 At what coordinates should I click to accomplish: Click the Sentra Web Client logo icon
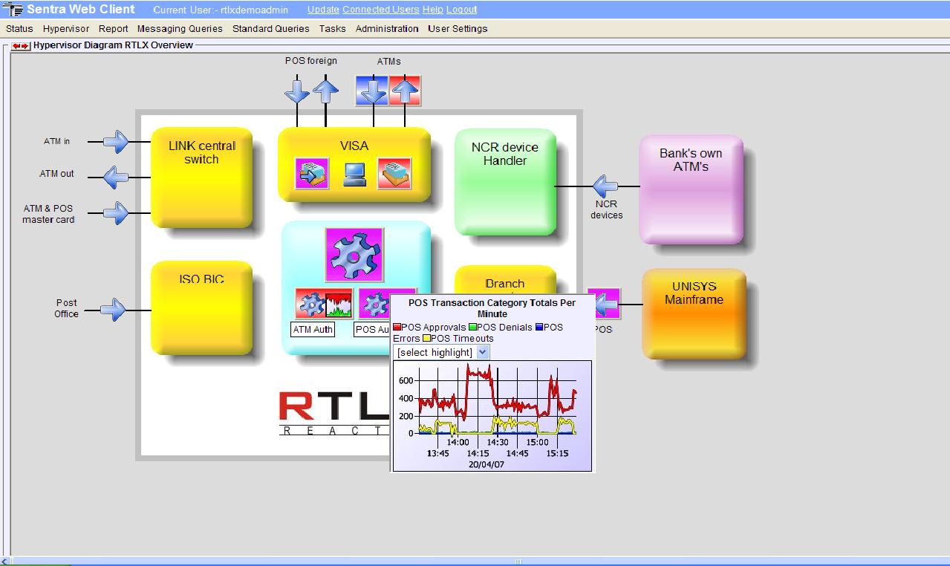[x=13, y=10]
